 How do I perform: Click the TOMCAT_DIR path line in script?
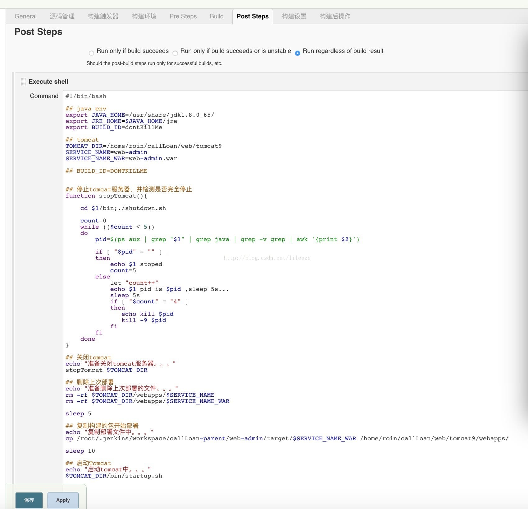click(x=143, y=146)
